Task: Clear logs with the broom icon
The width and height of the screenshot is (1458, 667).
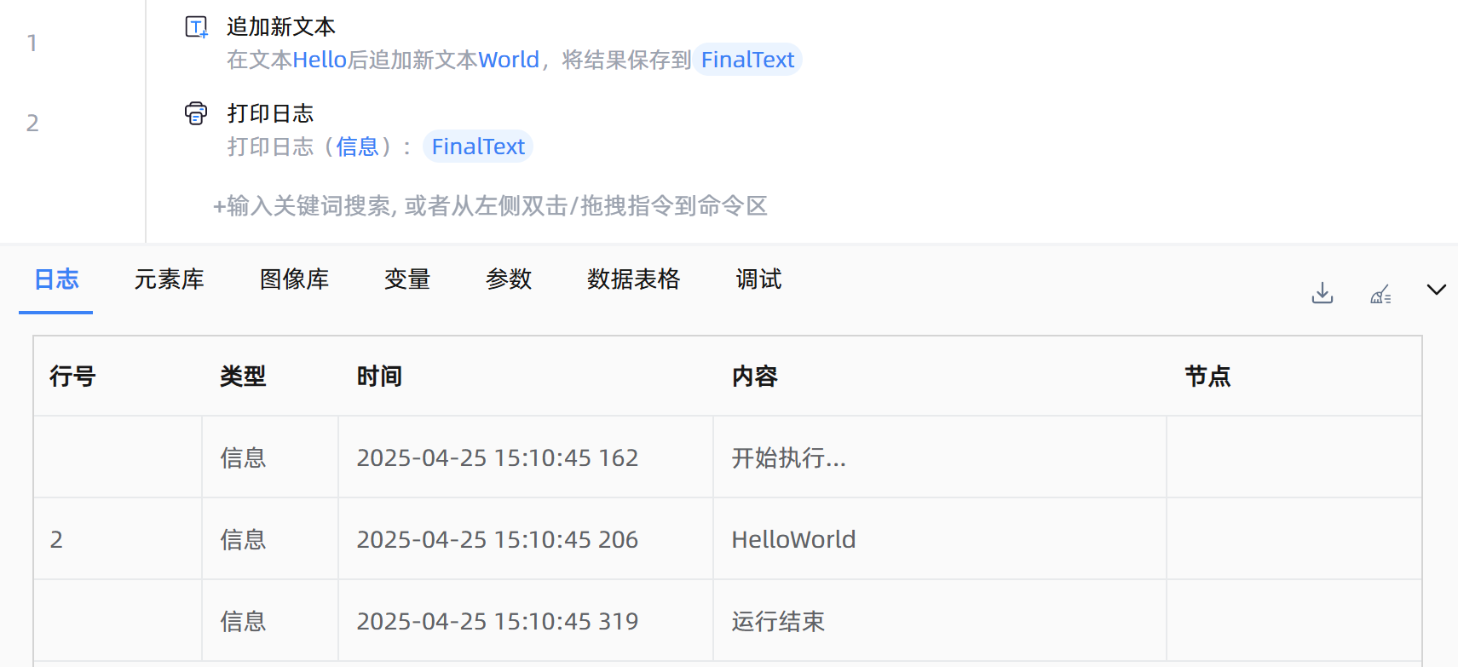Action: point(1380,295)
